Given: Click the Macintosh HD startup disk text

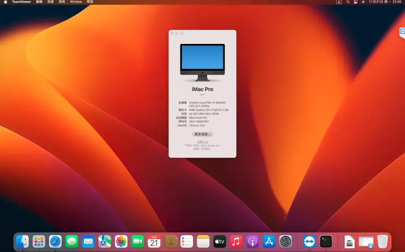Looking at the screenshot, I should point(198,118).
